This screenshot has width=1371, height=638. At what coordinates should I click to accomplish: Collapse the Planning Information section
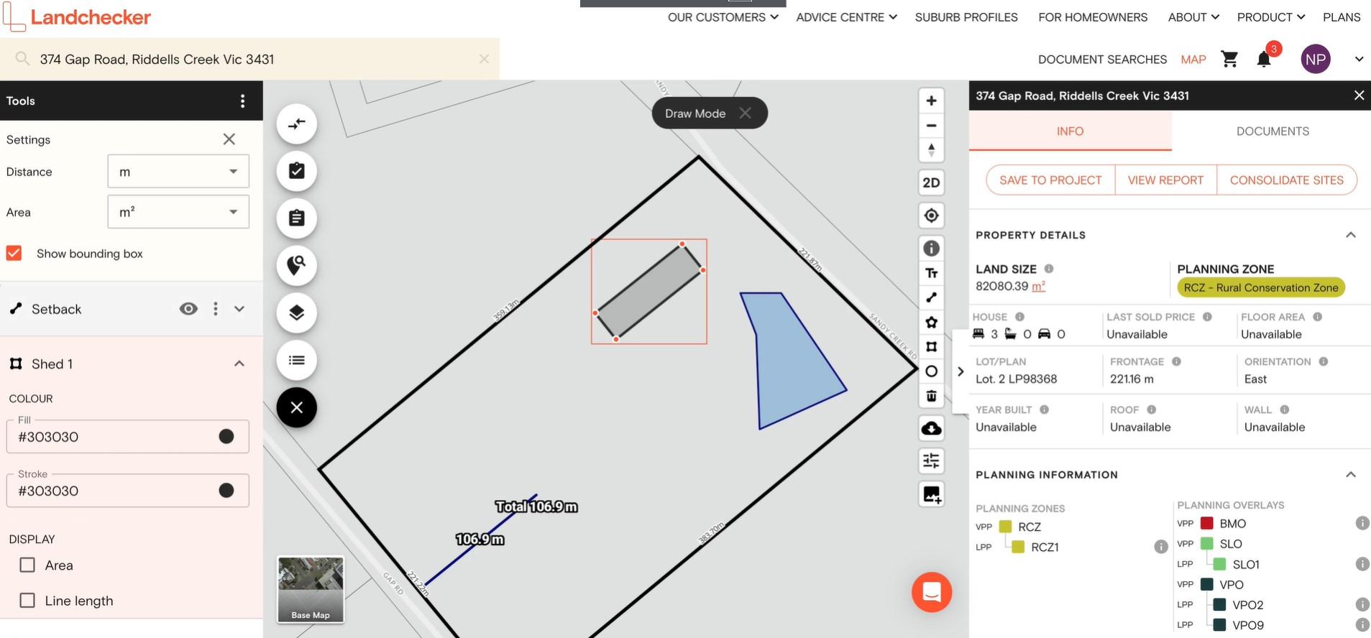click(x=1351, y=474)
